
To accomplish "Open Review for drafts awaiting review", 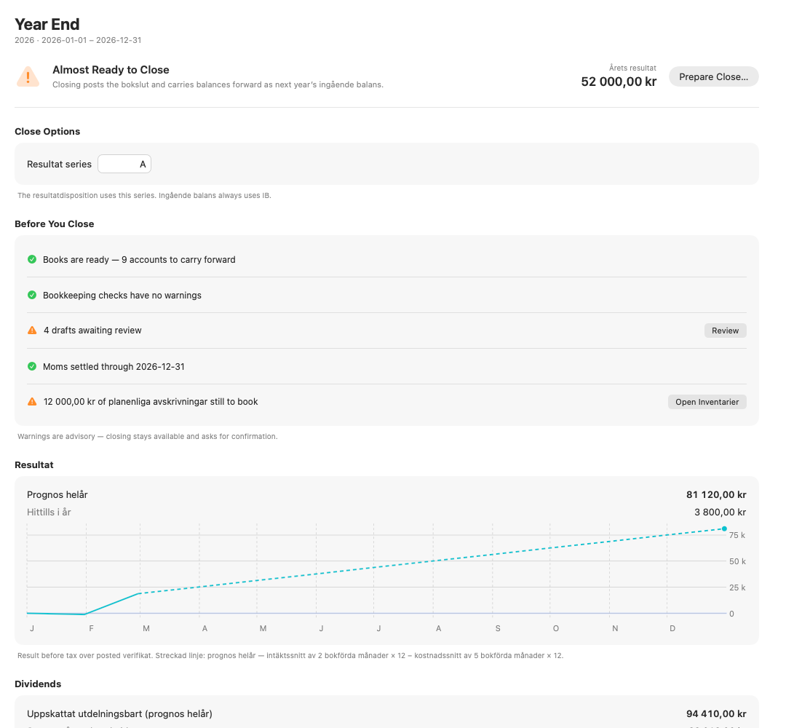I will (x=725, y=331).
